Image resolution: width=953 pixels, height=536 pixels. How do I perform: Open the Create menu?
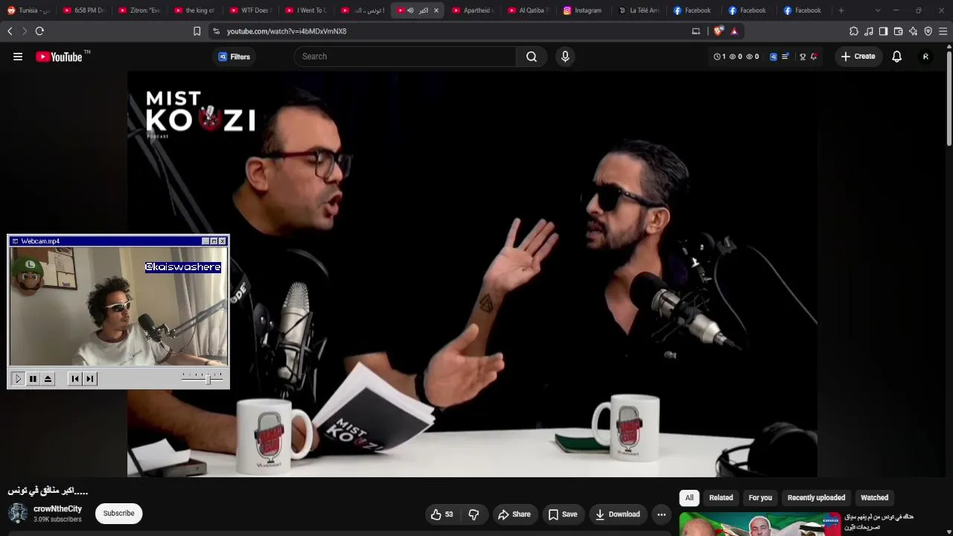pyautogui.click(x=858, y=57)
